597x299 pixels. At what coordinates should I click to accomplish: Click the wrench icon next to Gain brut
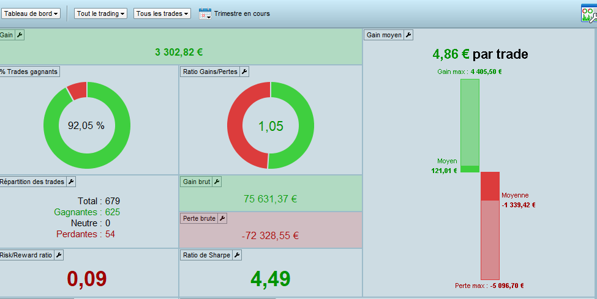[217, 182]
